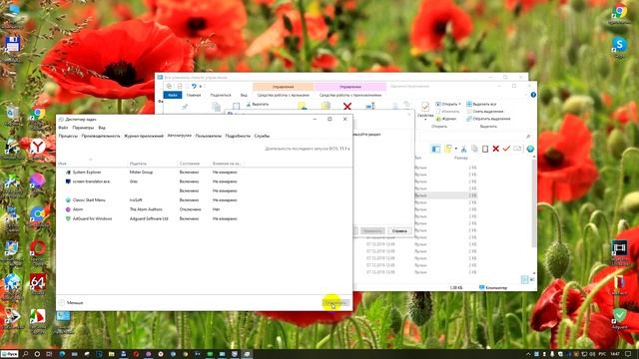Click Снять выделение in Explorer ribbon
Viewport: 639px width, 359px height.
point(484,111)
